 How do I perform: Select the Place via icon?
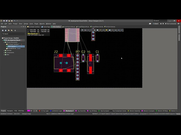click(107, 30)
